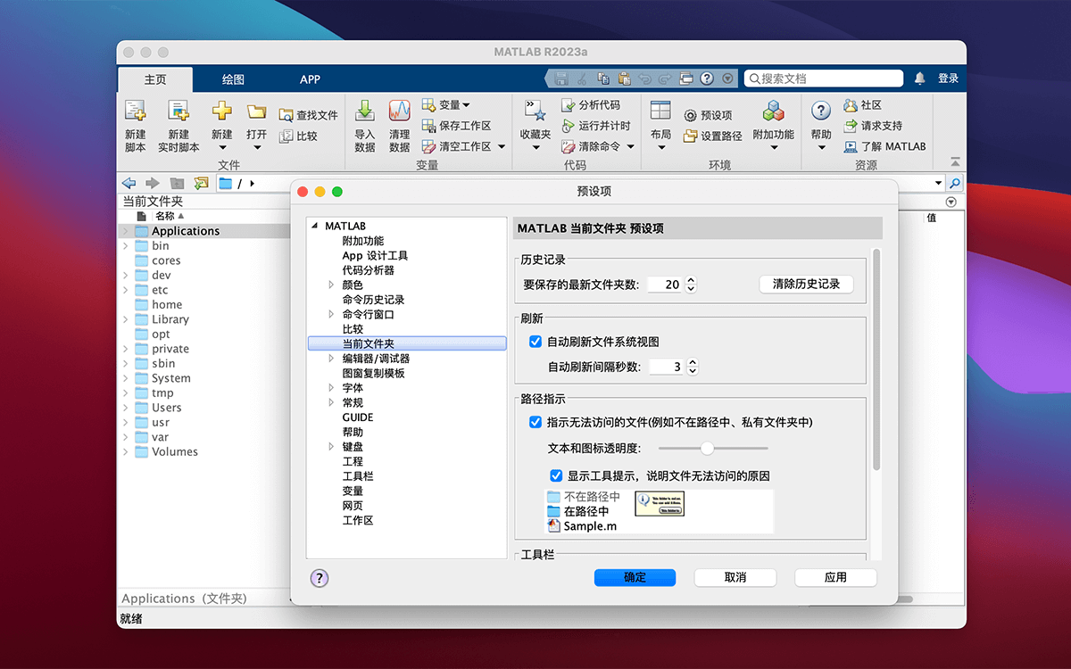The width and height of the screenshot is (1071, 669).
Task: Click the 帮助 question mark icon in ribbon
Action: click(x=821, y=111)
